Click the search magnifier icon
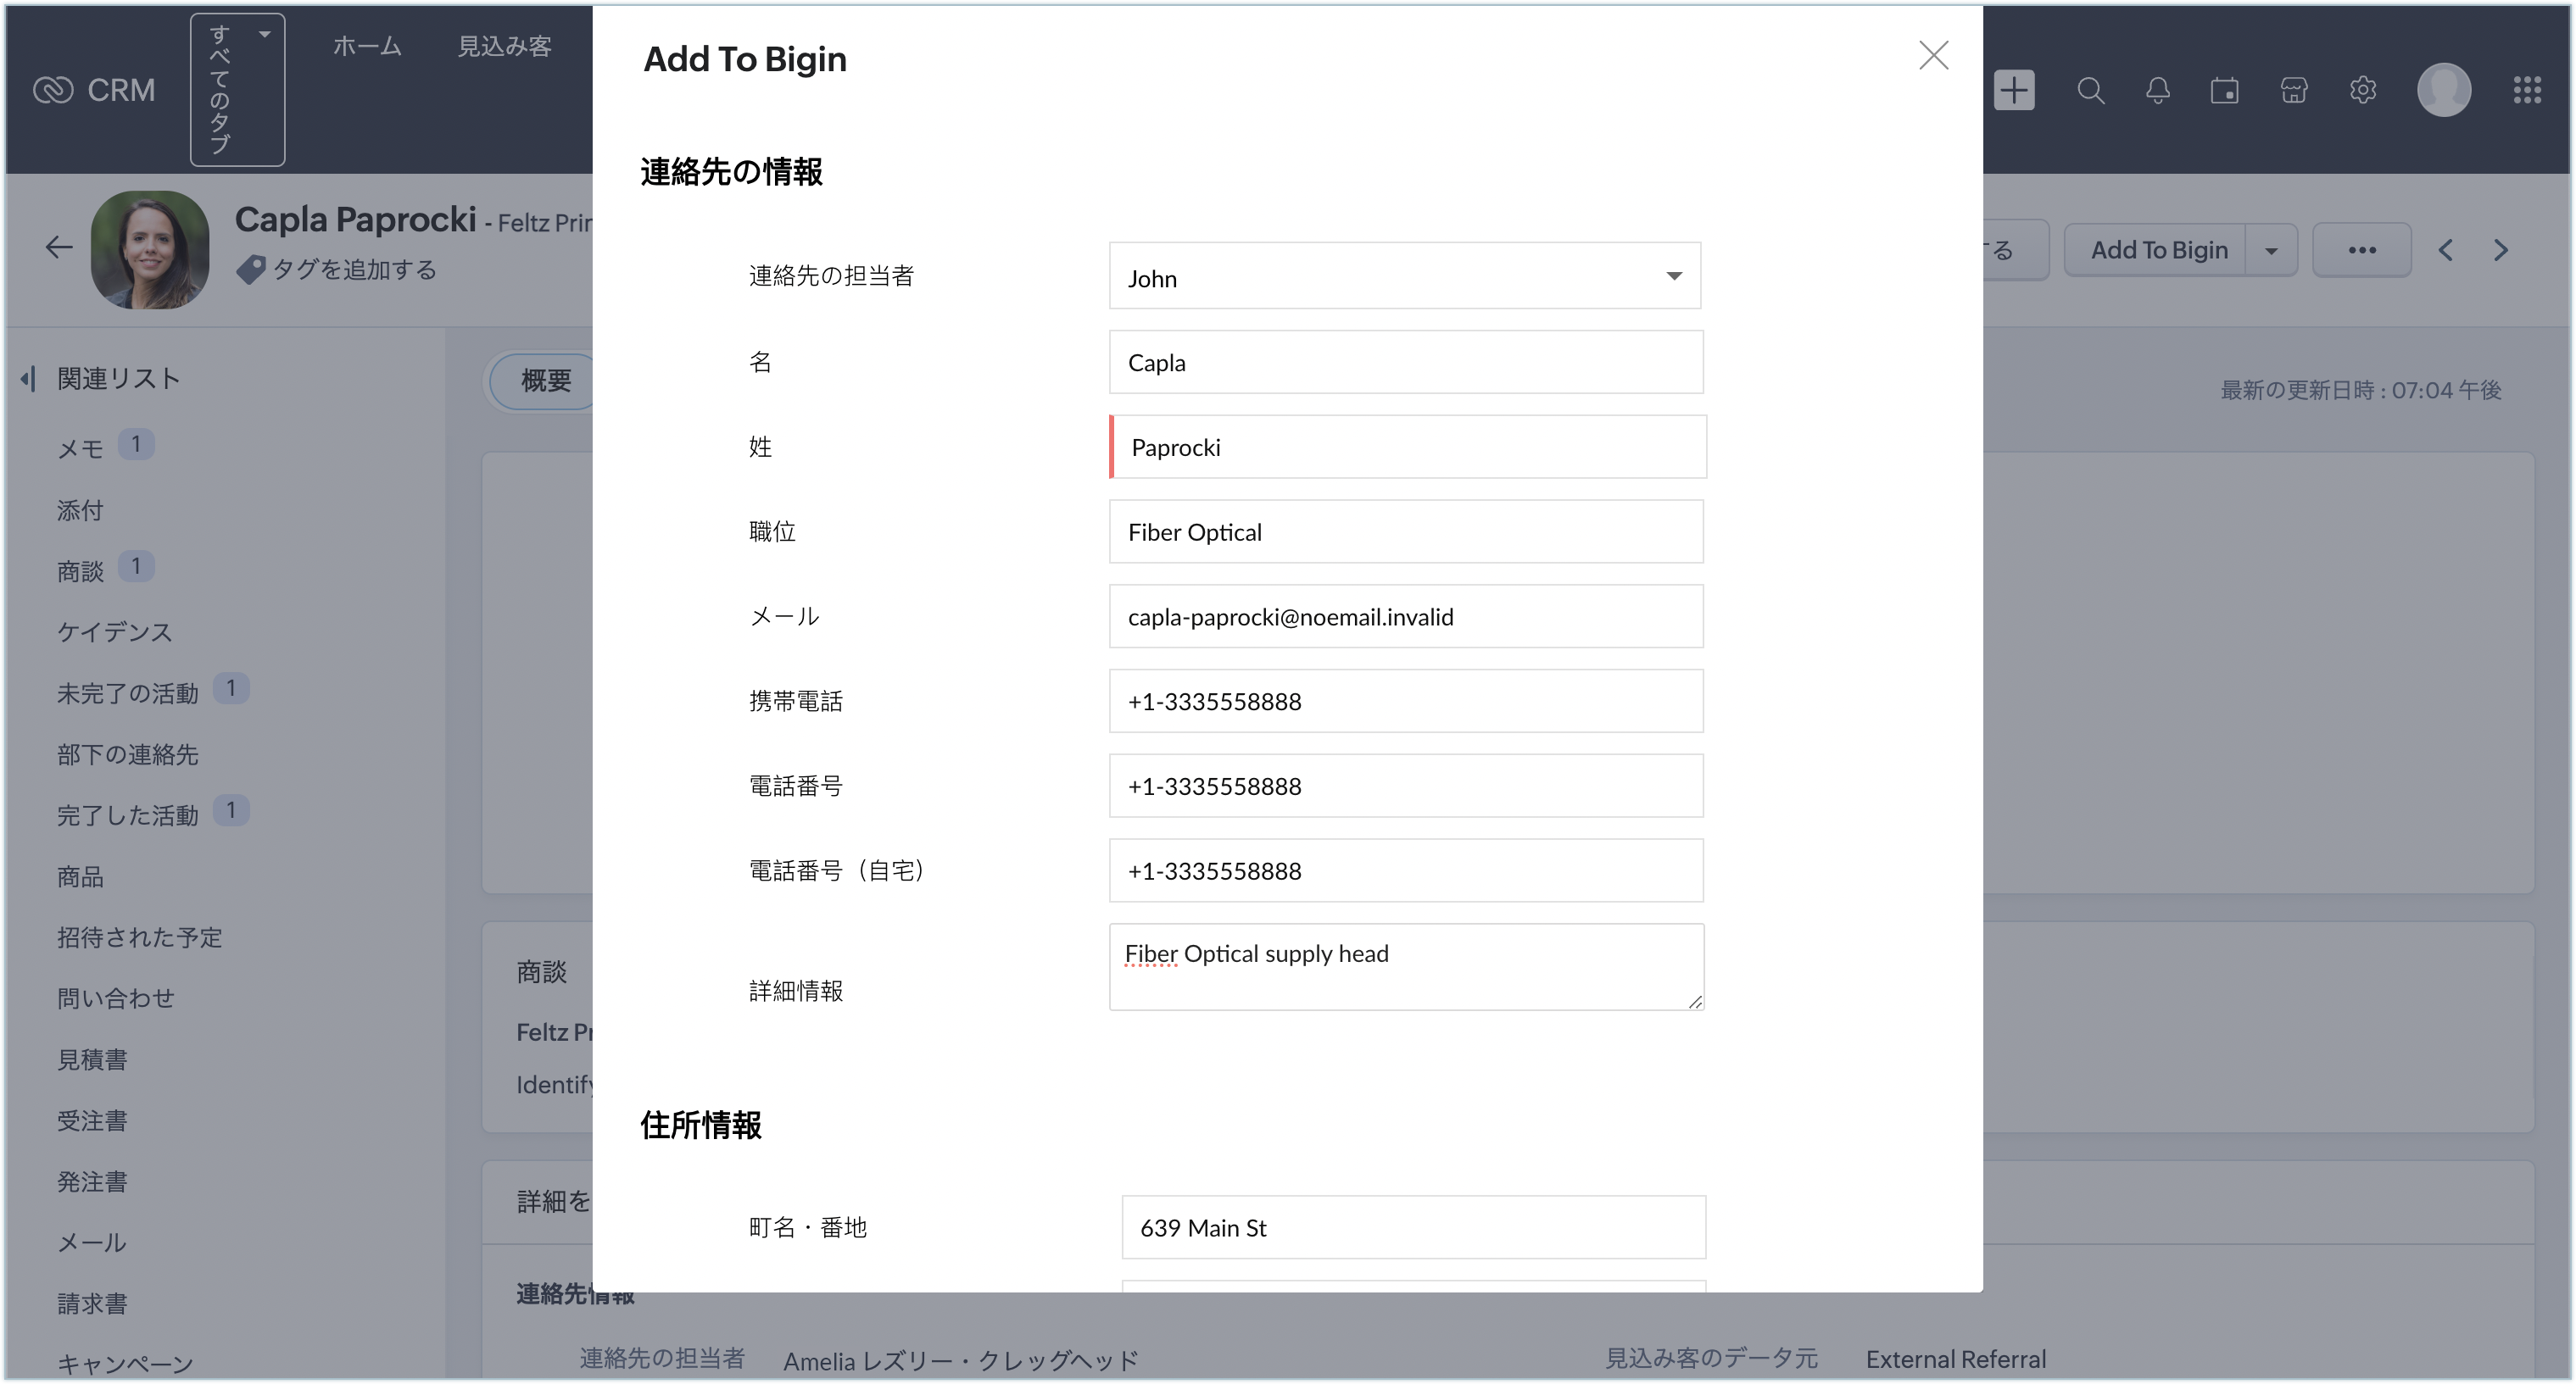2576x1384 pixels. click(2090, 91)
